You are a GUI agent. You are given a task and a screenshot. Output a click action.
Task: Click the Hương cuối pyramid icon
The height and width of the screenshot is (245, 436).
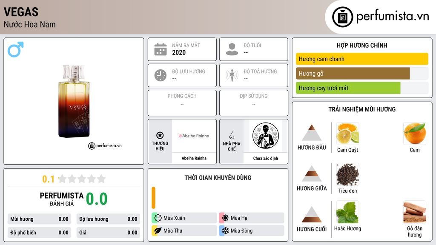coord(312,214)
